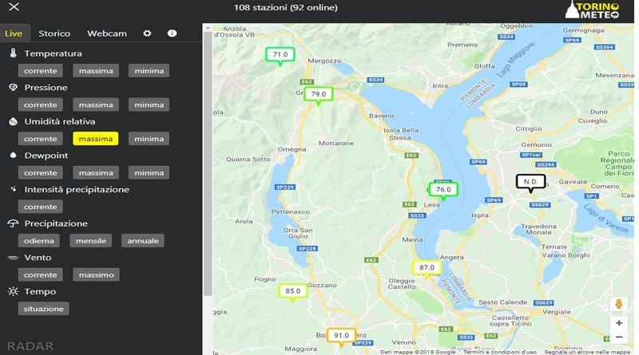Open the RADAR section
Screen dimensions: 639x355
point(30,346)
